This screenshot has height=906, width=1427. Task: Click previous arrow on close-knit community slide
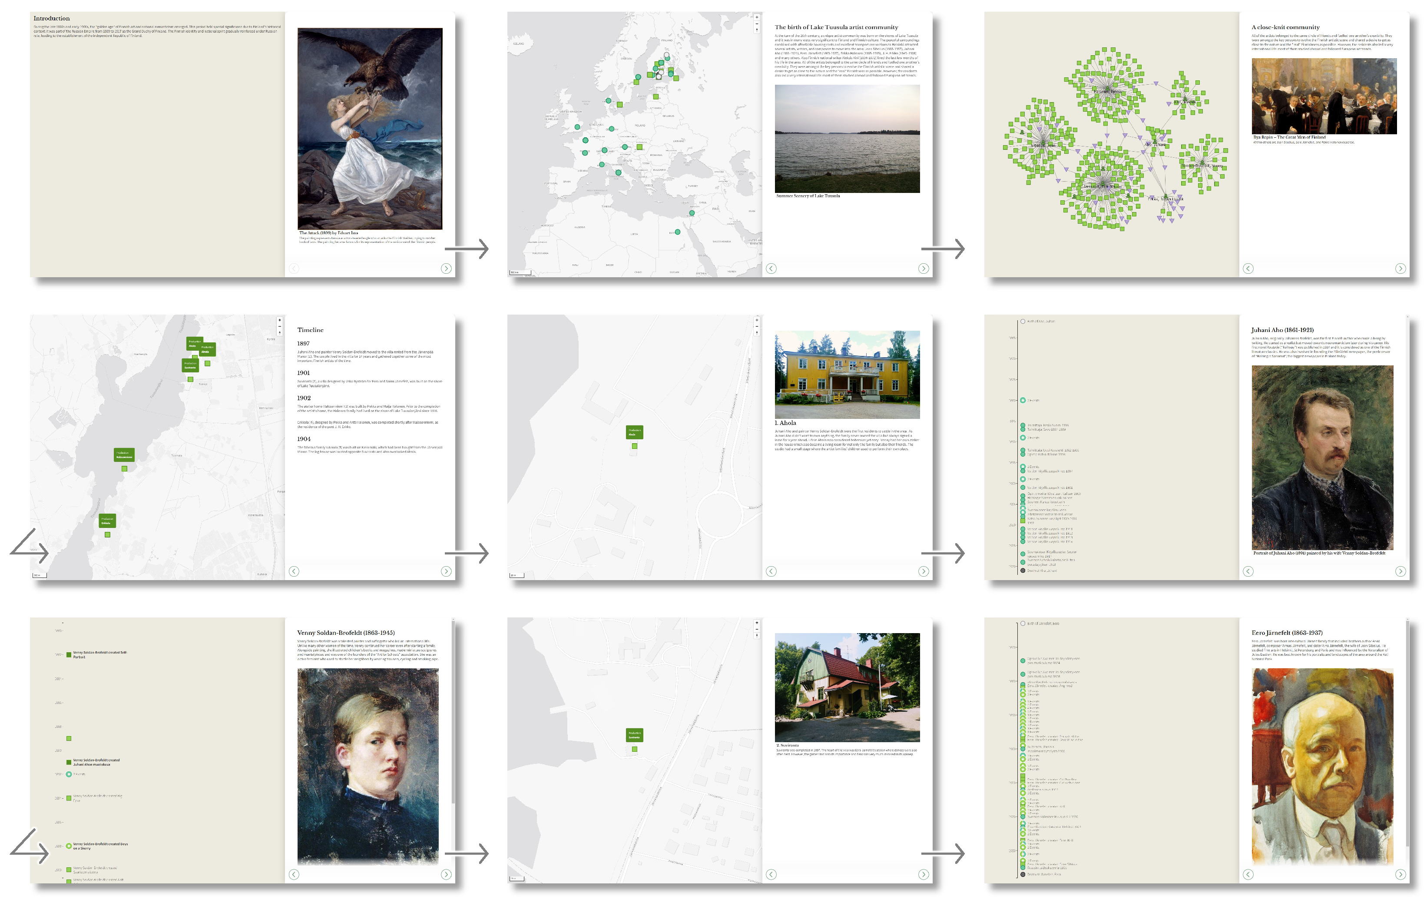(1248, 269)
